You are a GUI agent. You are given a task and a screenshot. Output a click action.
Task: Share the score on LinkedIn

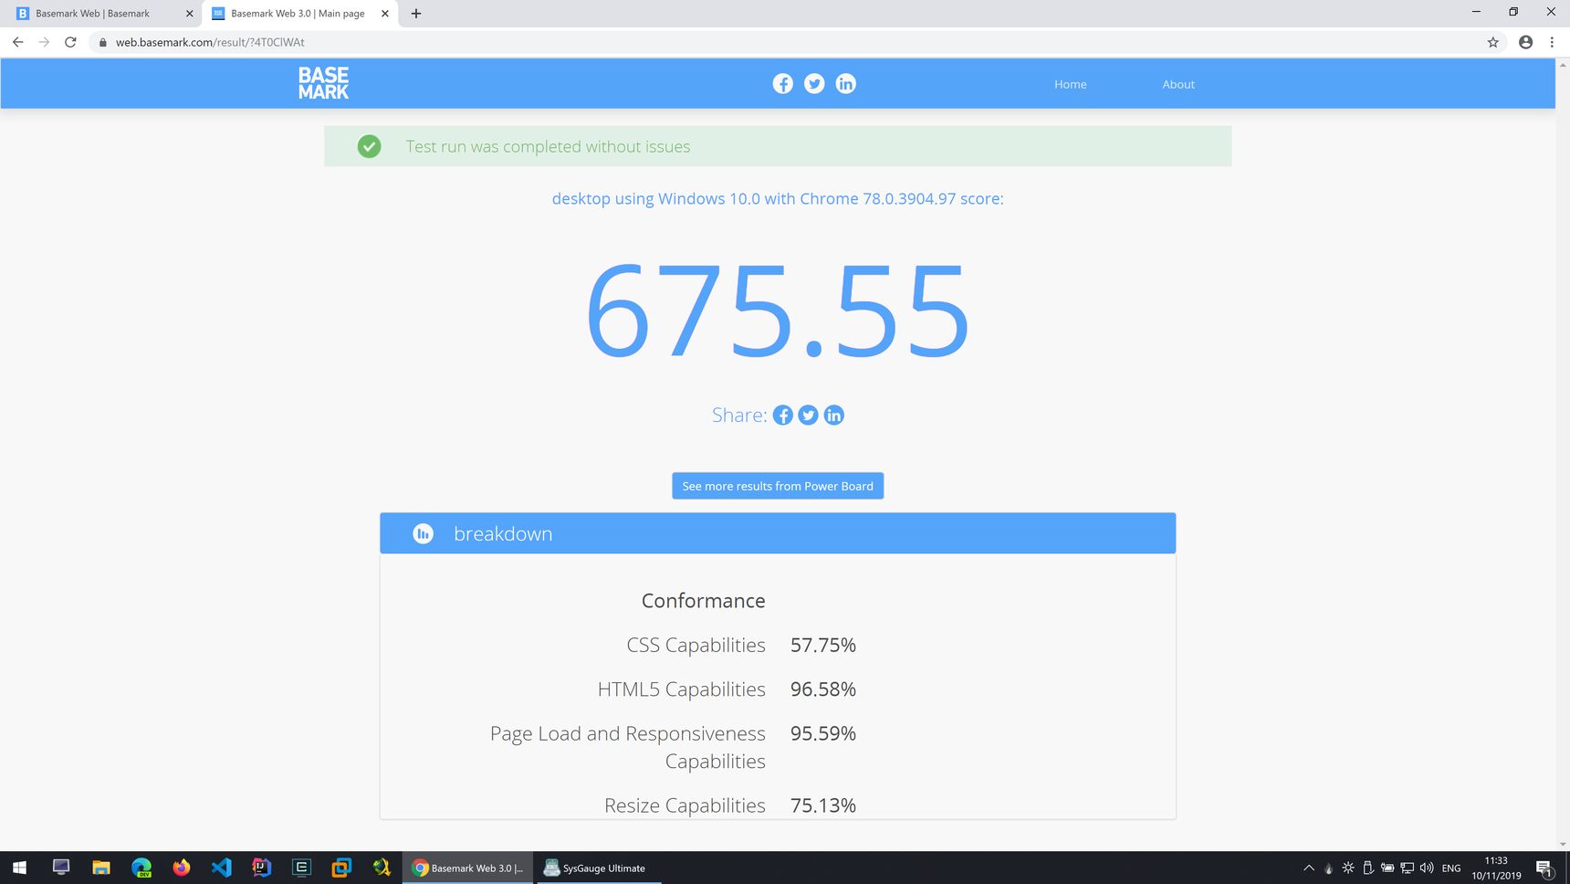pyautogui.click(x=833, y=416)
